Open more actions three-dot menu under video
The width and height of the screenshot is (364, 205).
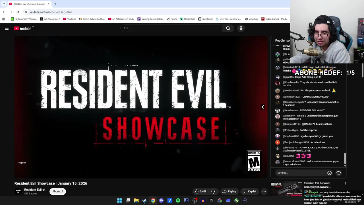click(264, 191)
